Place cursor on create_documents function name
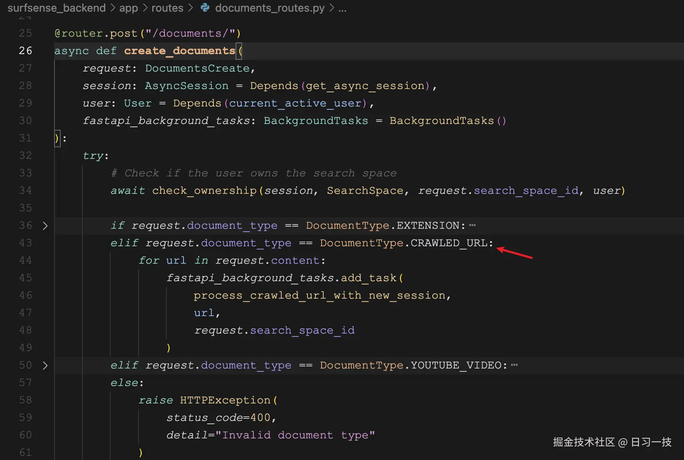The width and height of the screenshot is (684, 460). (x=179, y=51)
